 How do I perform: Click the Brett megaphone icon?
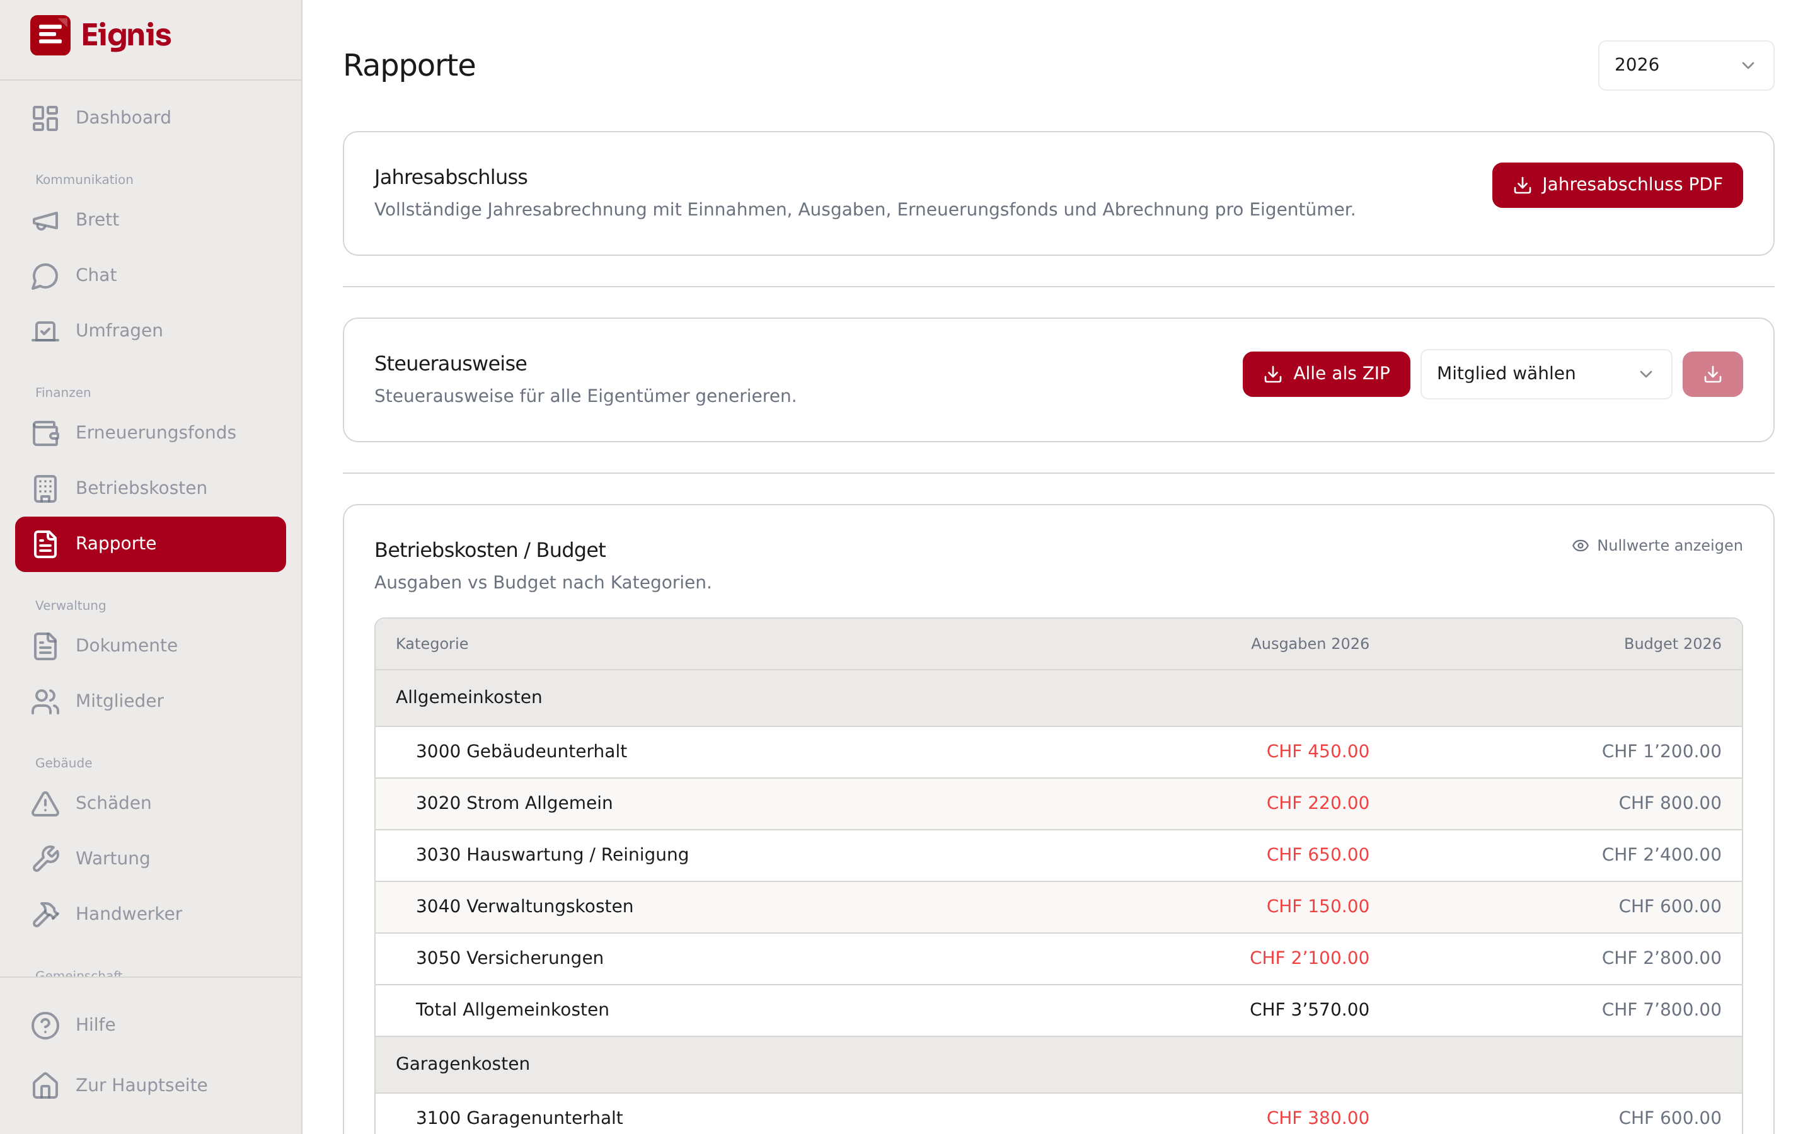[45, 220]
